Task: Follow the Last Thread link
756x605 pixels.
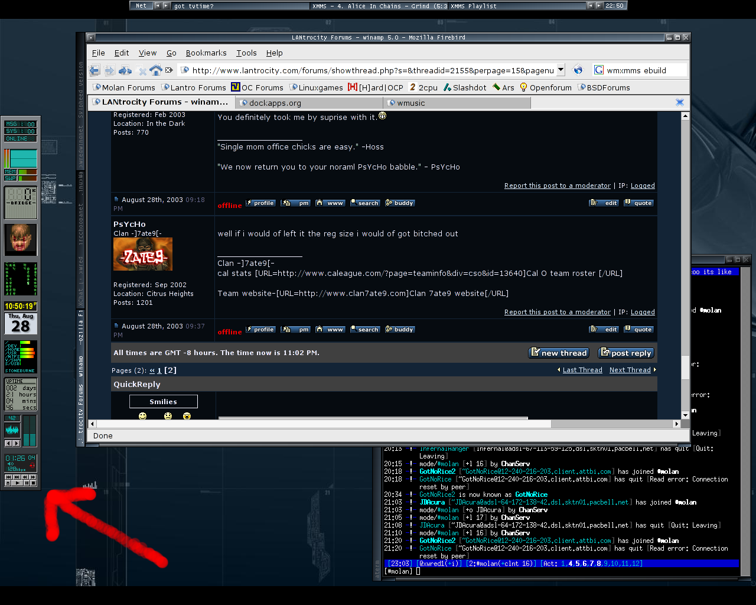Action: (582, 370)
